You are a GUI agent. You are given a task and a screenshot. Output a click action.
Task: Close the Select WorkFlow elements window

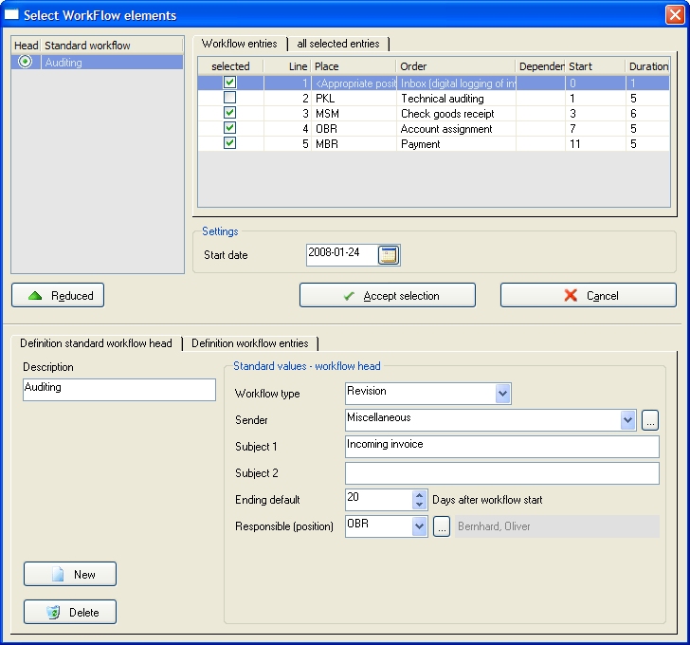(675, 14)
